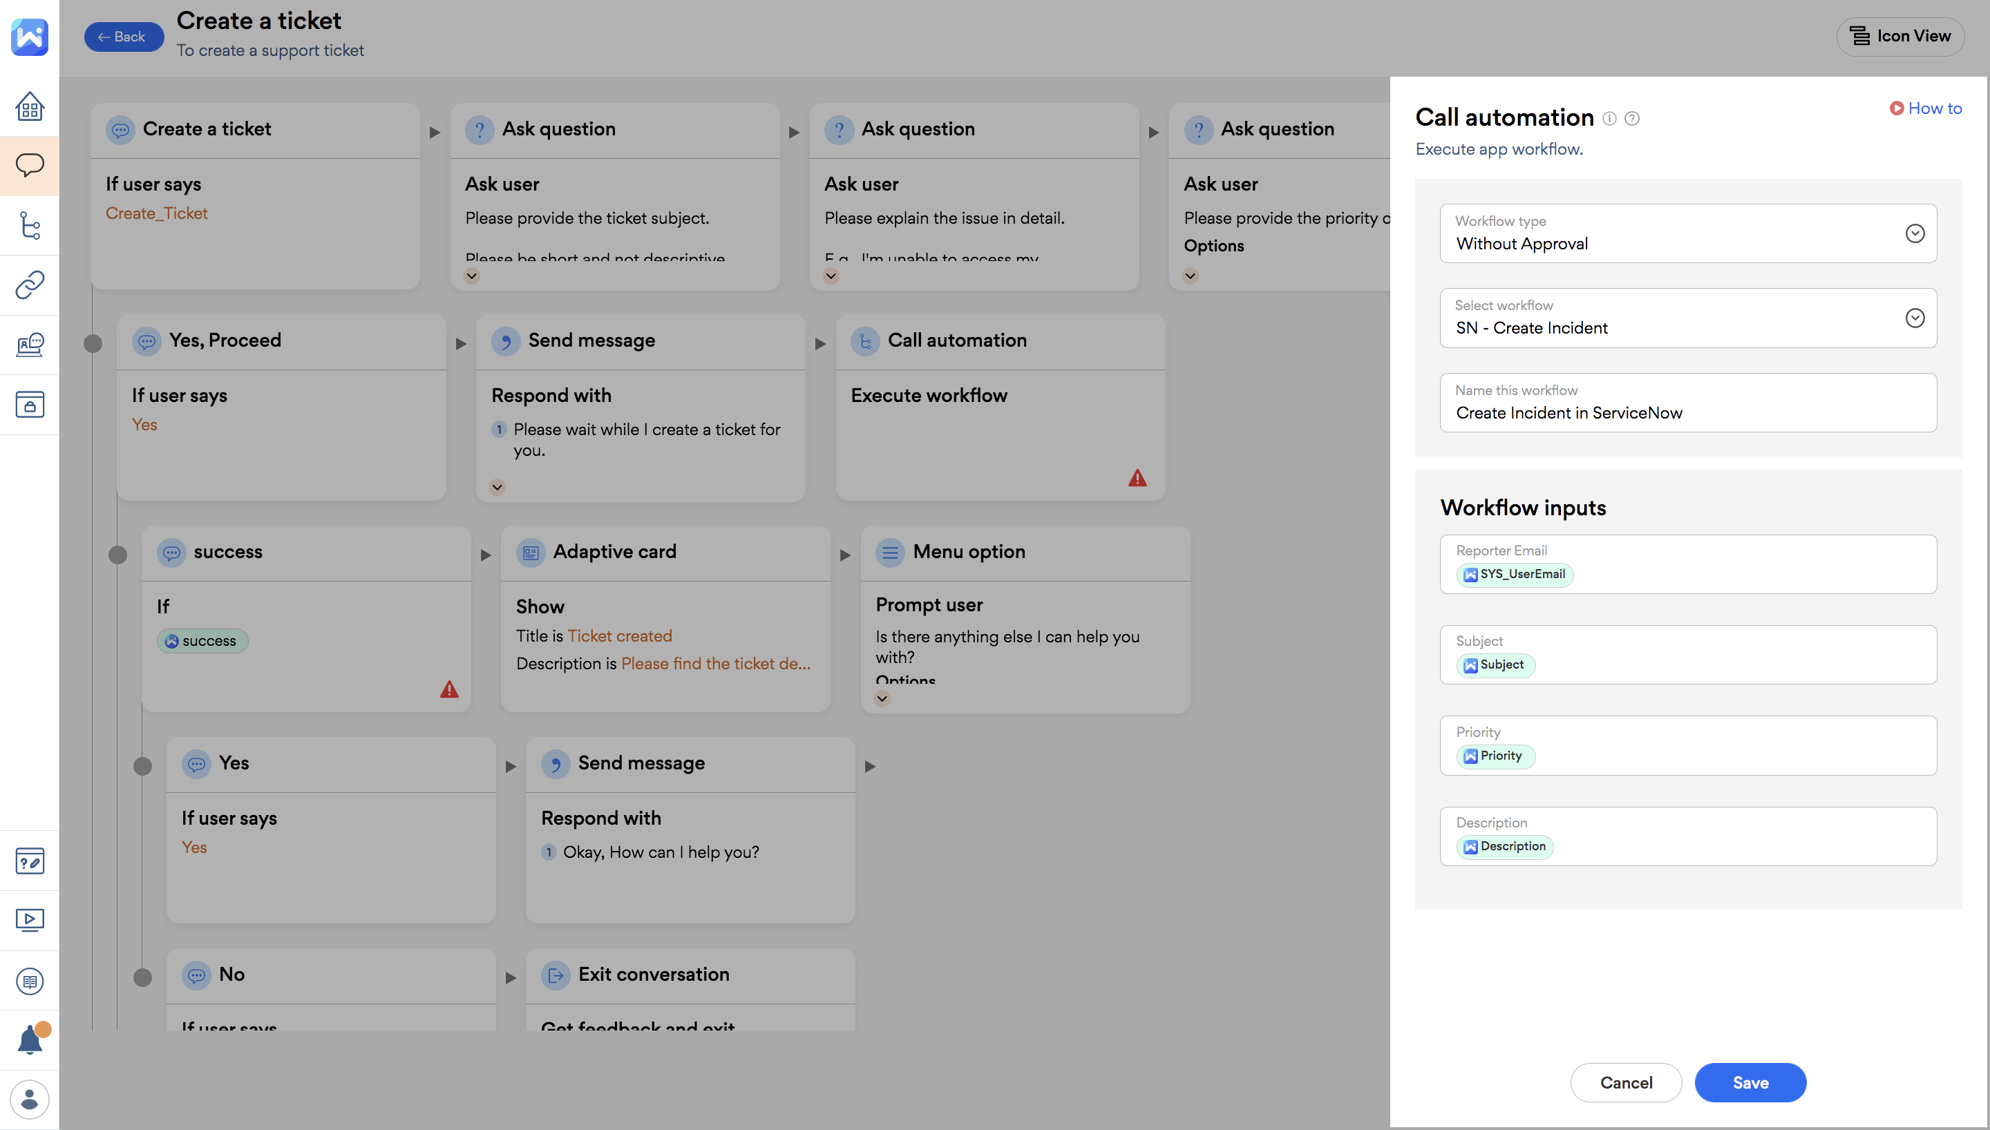Open the workflow tree sidebar icon
Screen dimensions: 1990x1130
point(30,225)
